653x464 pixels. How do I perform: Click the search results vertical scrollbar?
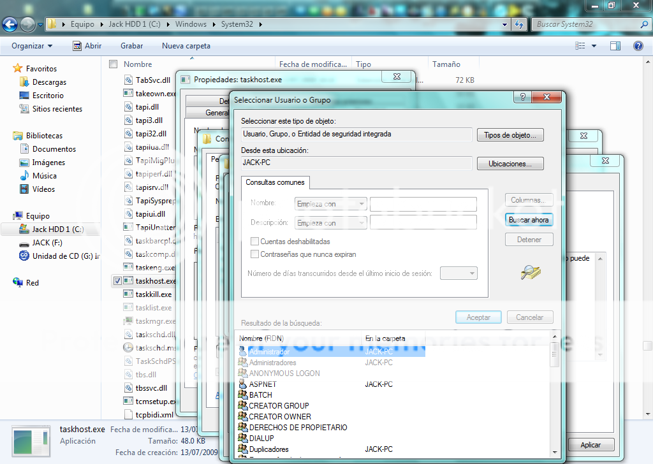point(554,394)
